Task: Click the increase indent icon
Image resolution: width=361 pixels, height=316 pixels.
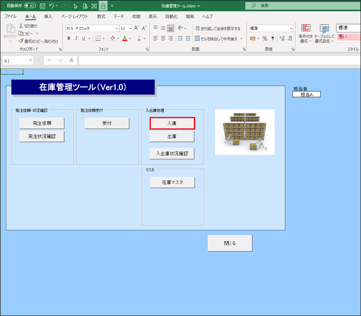Action: tap(188, 38)
